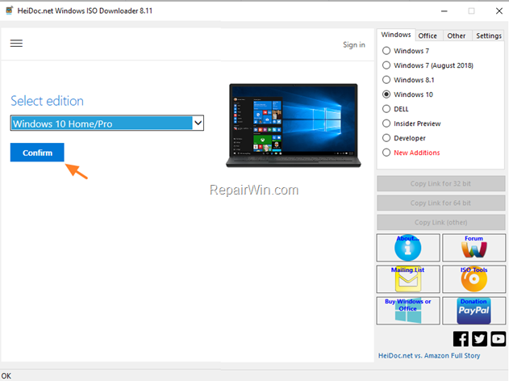Click Copy Link for 64 bit button
Screen dimensions: 509x381
click(x=440, y=203)
